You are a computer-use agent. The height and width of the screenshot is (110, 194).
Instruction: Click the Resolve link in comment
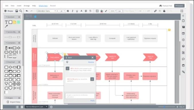tap(91, 62)
